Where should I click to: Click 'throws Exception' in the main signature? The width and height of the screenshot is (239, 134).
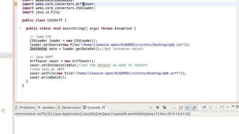click(117, 28)
